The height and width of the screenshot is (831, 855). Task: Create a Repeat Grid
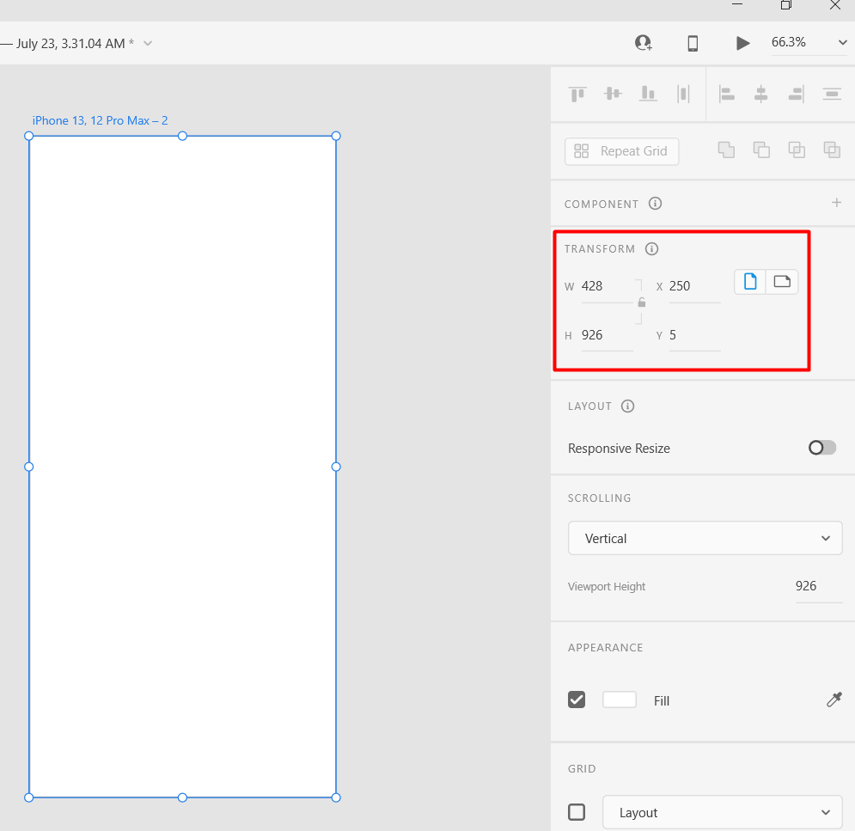click(x=621, y=151)
